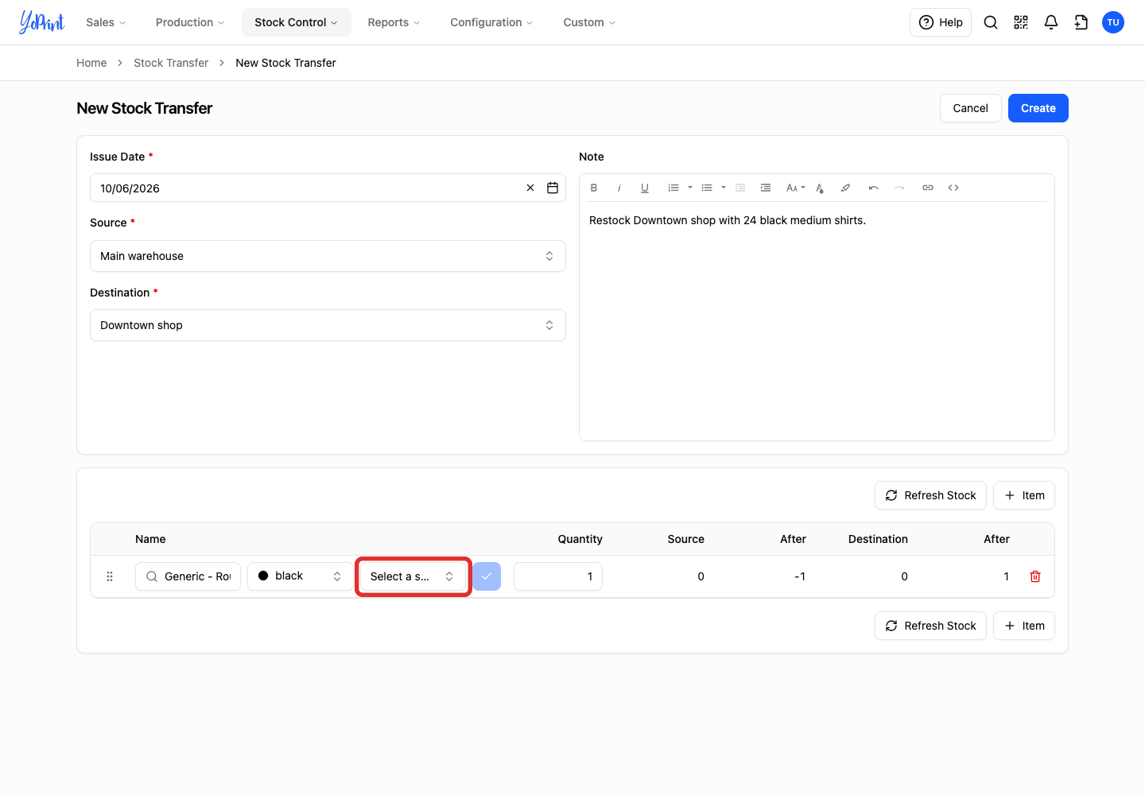
Task: Edit the item Quantity field
Action: (558, 576)
